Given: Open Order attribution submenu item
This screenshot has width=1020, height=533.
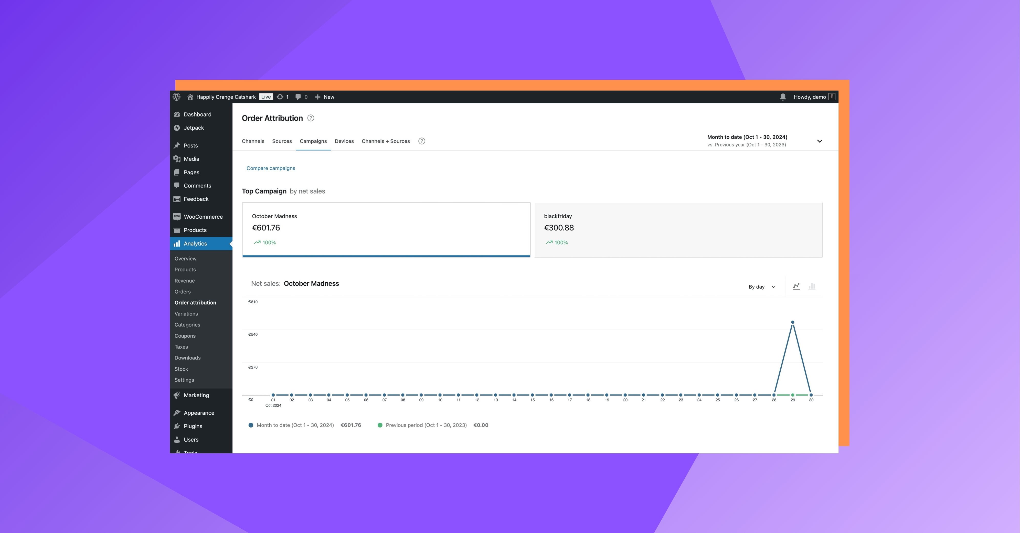Looking at the screenshot, I should click(x=195, y=303).
